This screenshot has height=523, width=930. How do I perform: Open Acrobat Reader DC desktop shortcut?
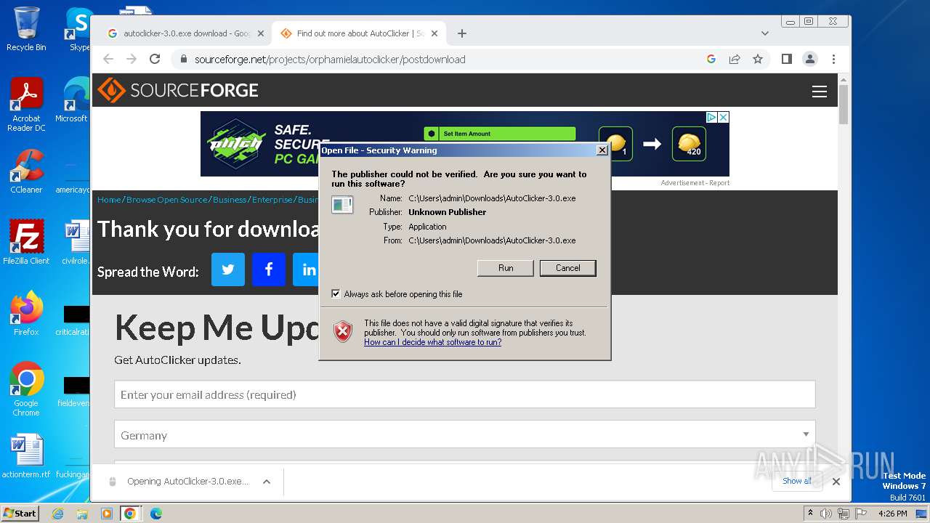point(26,105)
